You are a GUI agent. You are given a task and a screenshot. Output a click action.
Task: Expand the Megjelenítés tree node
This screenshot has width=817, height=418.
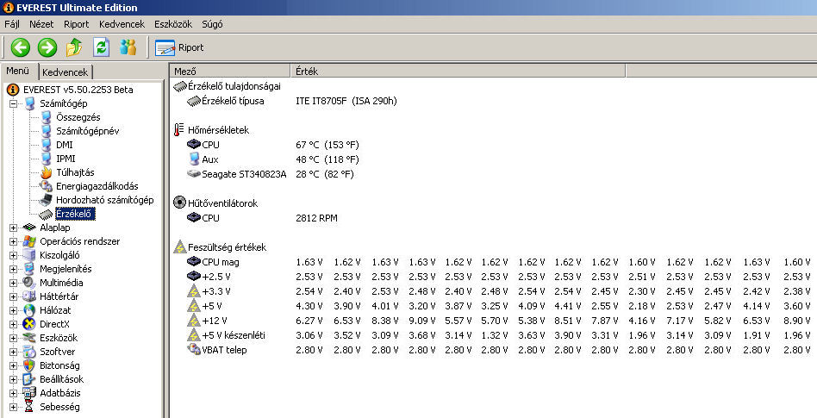click(x=13, y=269)
